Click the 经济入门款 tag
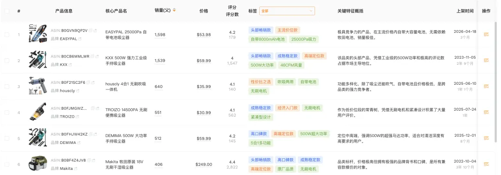This screenshot has width=501, height=175. click(x=288, y=108)
